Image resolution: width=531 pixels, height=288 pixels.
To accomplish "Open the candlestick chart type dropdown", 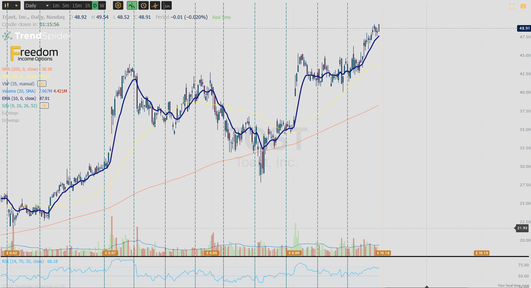I will pos(11,6).
